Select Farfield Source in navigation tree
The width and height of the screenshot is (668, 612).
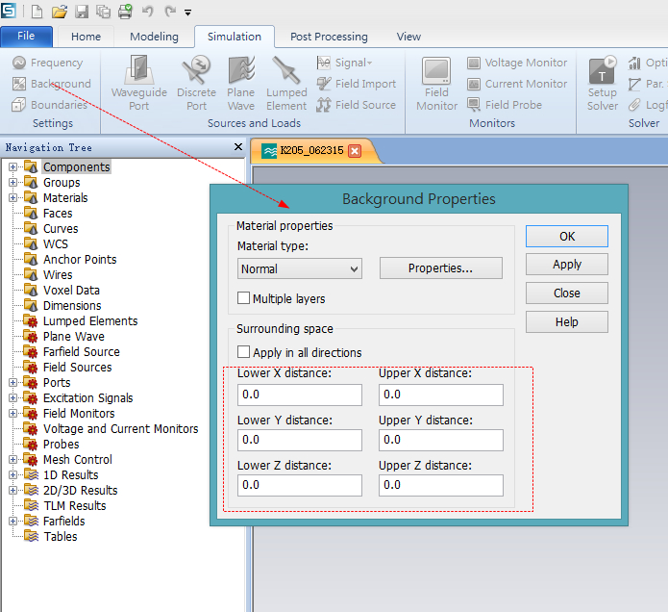click(82, 352)
